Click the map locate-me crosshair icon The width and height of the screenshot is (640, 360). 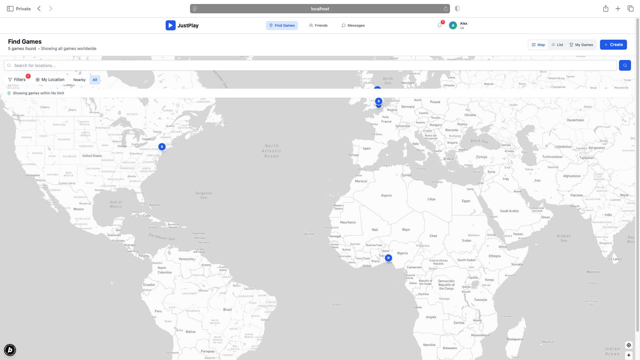[x=629, y=345]
